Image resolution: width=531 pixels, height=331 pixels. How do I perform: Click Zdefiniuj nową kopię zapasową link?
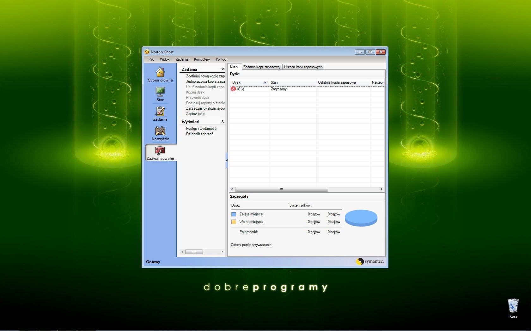click(205, 76)
